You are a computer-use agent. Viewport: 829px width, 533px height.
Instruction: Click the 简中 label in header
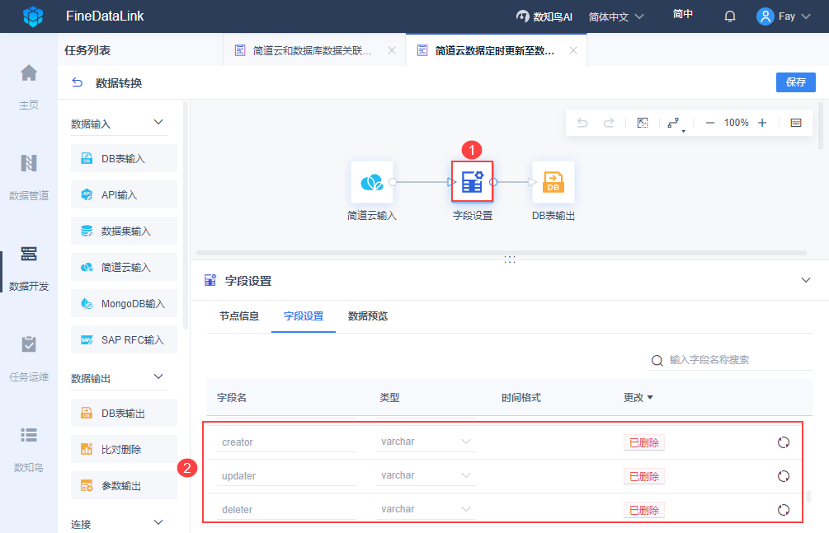click(682, 14)
